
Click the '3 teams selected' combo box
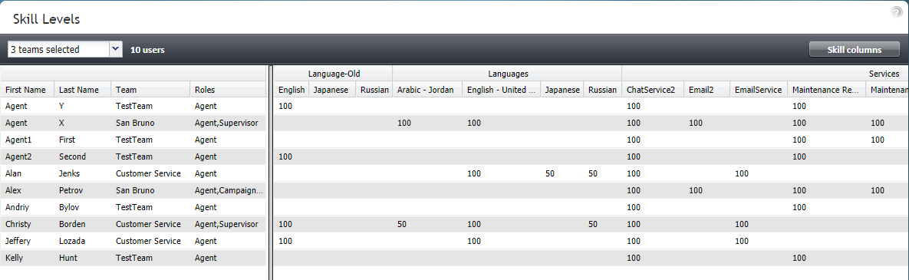(65, 49)
